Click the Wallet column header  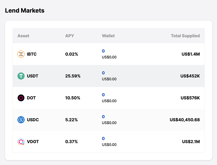(108, 36)
